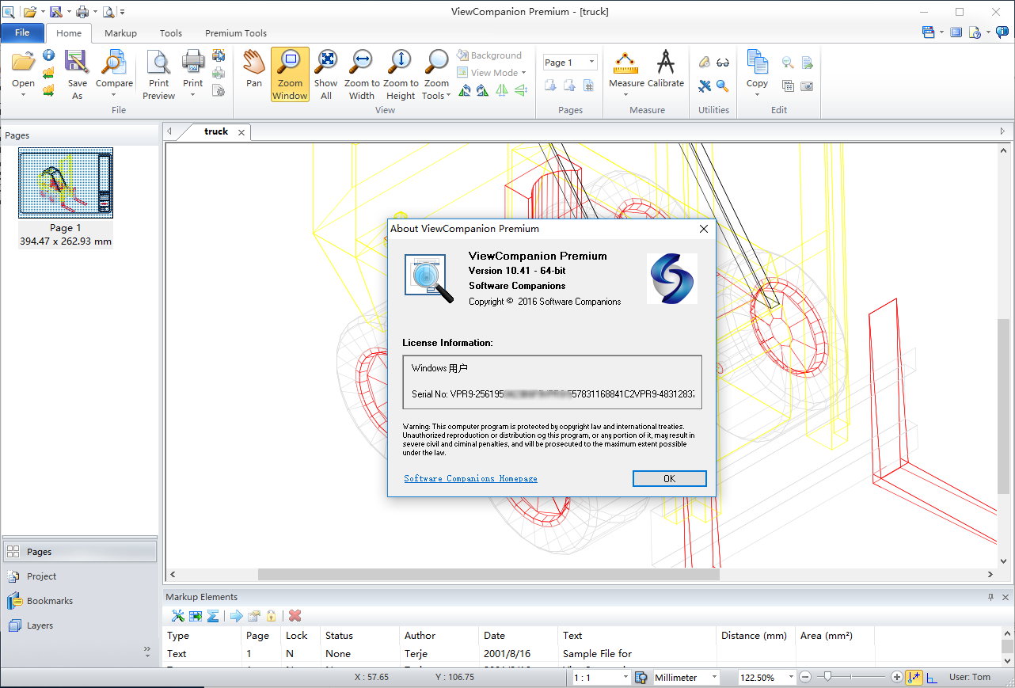
Task: Click the eyeglasses utility icon
Action: tap(723, 63)
